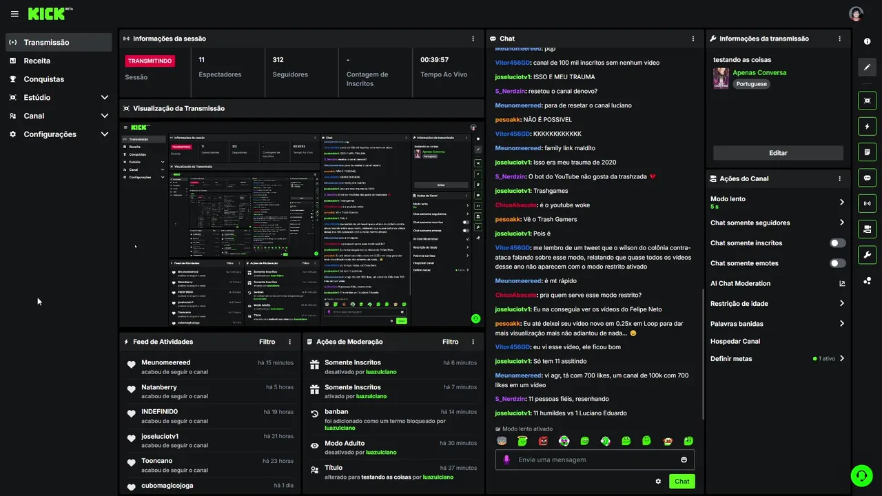Open options menu of Informações da sessão panel
The height and width of the screenshot is (496, 882).
click(473, 39)
